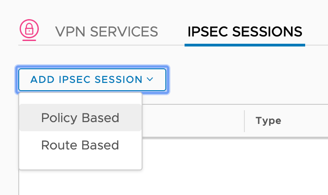Click the column divider before Type

click(244, 121)
